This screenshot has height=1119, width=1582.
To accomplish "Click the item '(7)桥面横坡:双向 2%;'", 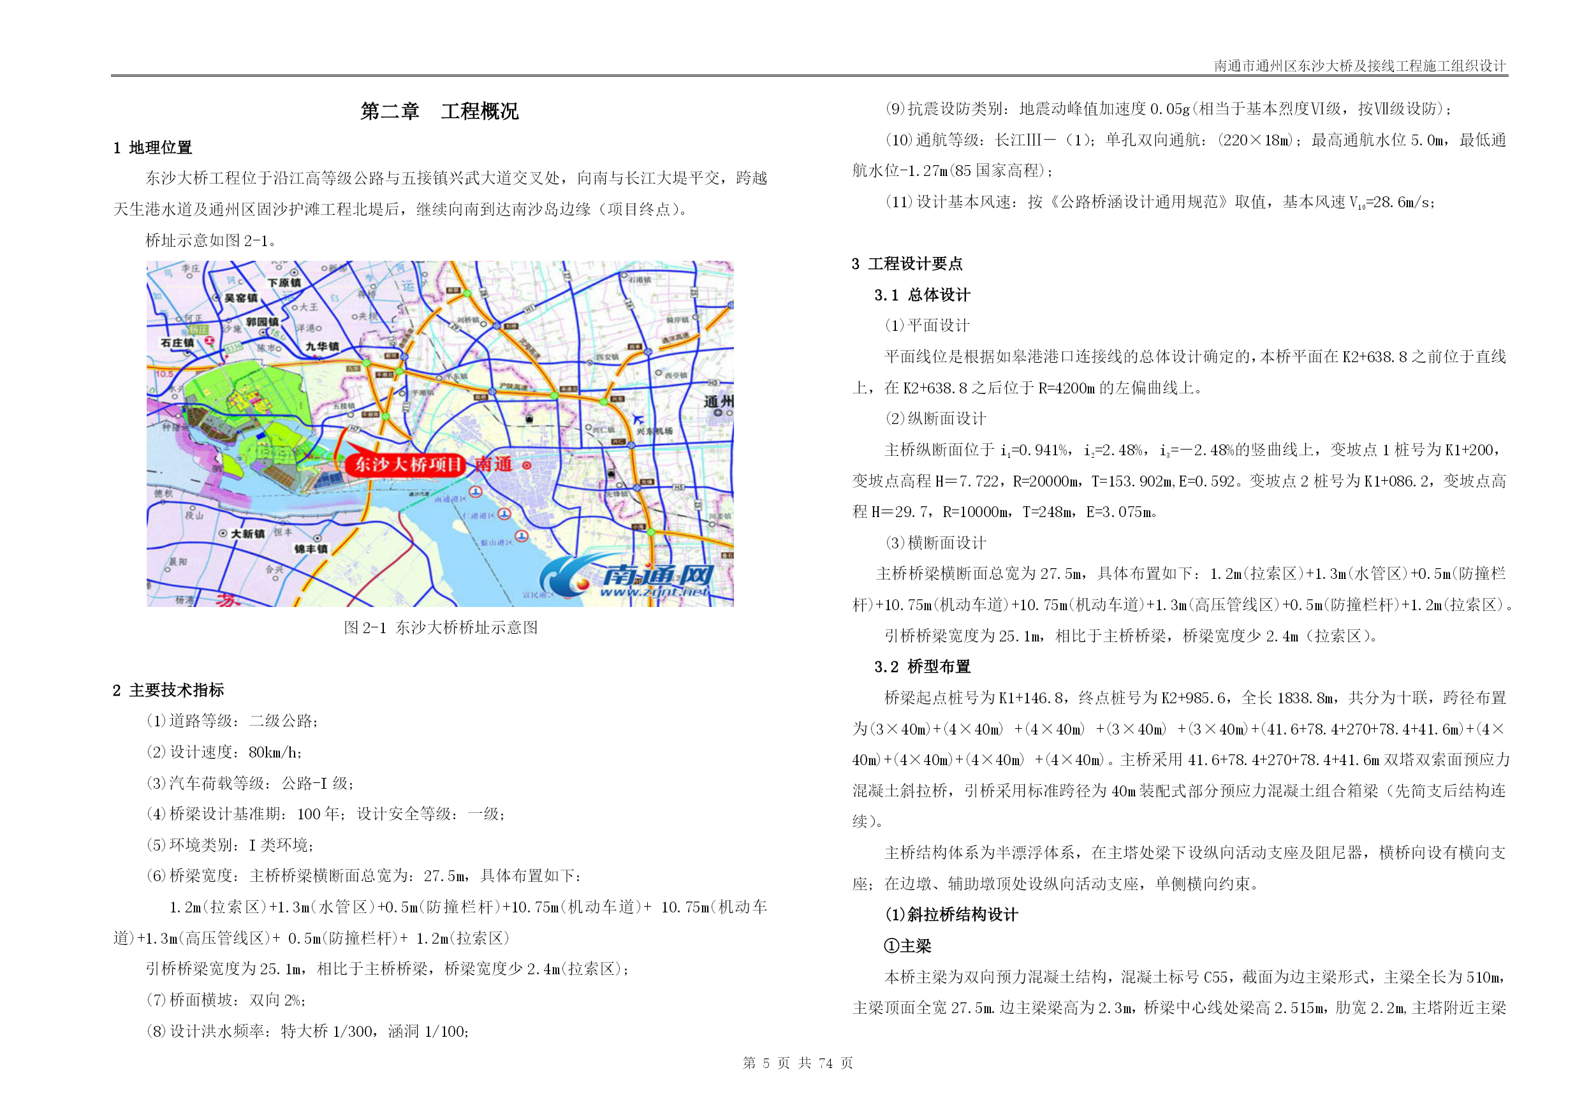I will point(226,1000).
